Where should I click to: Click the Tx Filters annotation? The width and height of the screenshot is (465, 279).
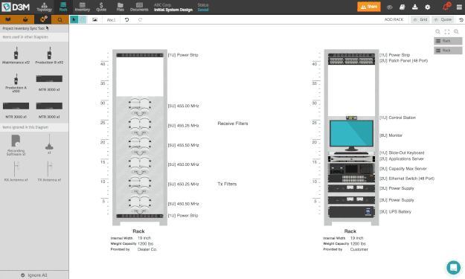(227, 184)
